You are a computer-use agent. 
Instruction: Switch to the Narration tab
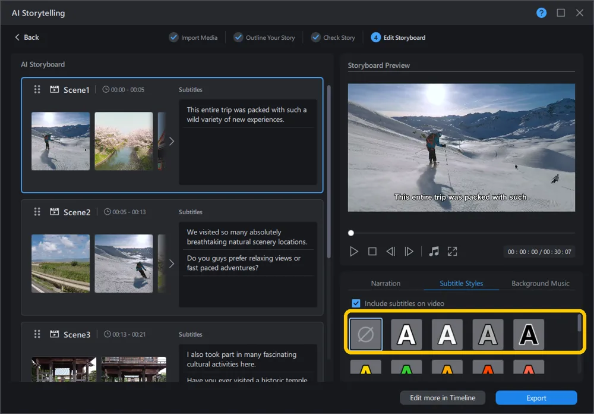coord(386,283)
